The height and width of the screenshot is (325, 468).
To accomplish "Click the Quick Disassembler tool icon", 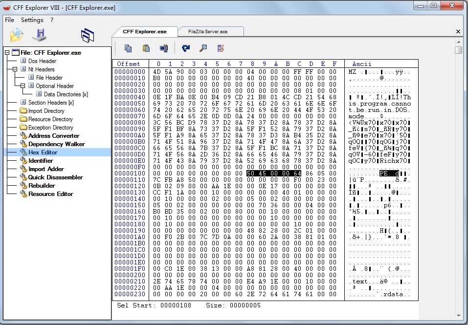I will point(23,177).
